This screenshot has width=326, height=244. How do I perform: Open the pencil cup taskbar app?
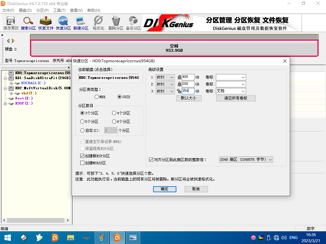coord(102,238)
